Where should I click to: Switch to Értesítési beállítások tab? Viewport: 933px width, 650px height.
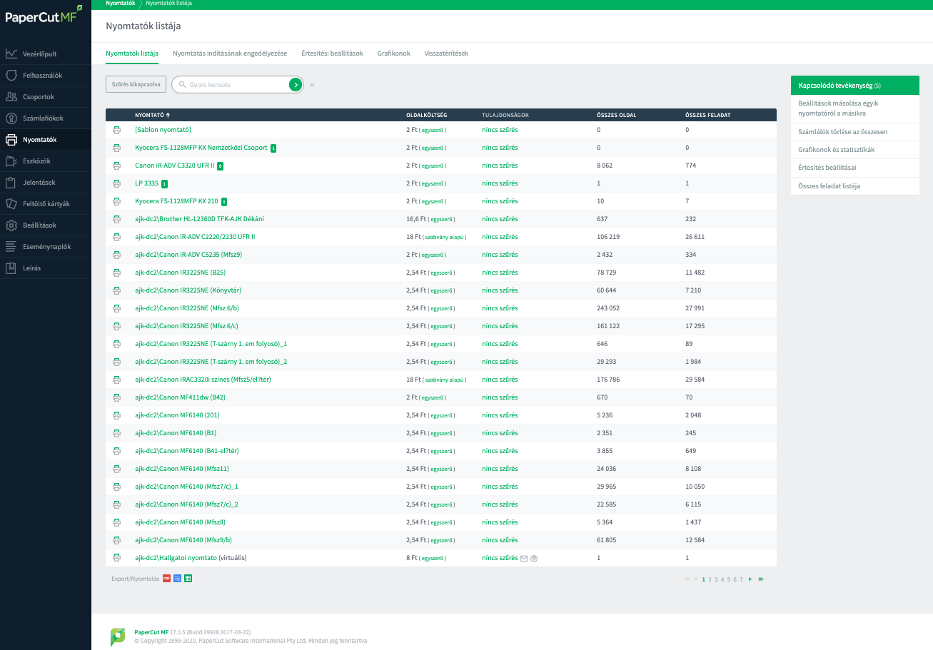pyautogui.click(x=332, y=54)
